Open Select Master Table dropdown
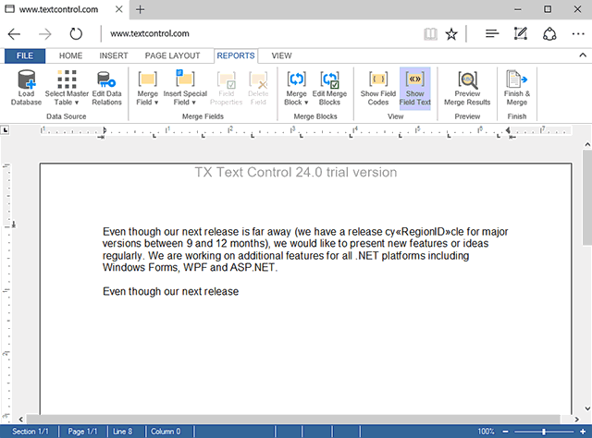Image resolution: width=592 pixels, height=438 pixels. point(67,89)
